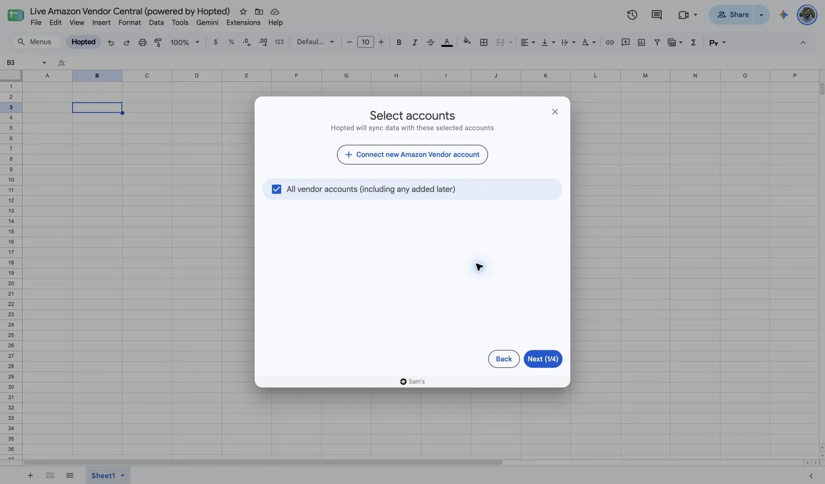
Task: Click the Share button
Action: click(733, 15)
